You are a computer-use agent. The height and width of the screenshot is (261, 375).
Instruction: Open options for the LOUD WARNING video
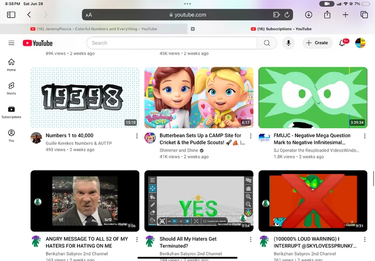pos(365,240)
